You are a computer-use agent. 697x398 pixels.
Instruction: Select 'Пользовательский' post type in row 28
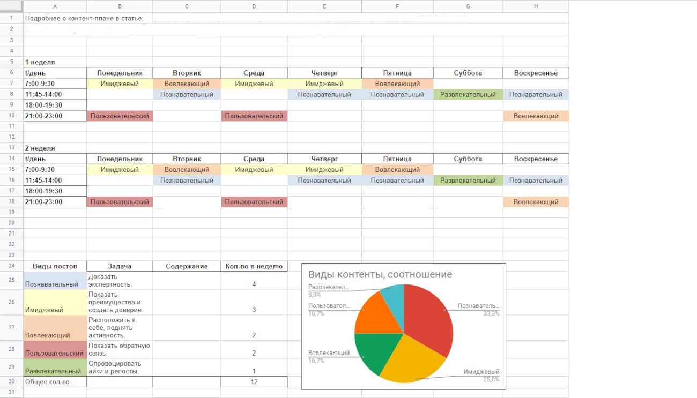point(55,350)
